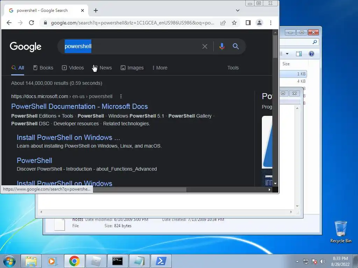Screen dimensions: 358x268
Task: Go back in Chrome history
Action: [x=9, y=23]
